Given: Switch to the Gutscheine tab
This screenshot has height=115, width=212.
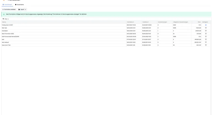Looking at the screenshot, I should [x=19, y=4].
